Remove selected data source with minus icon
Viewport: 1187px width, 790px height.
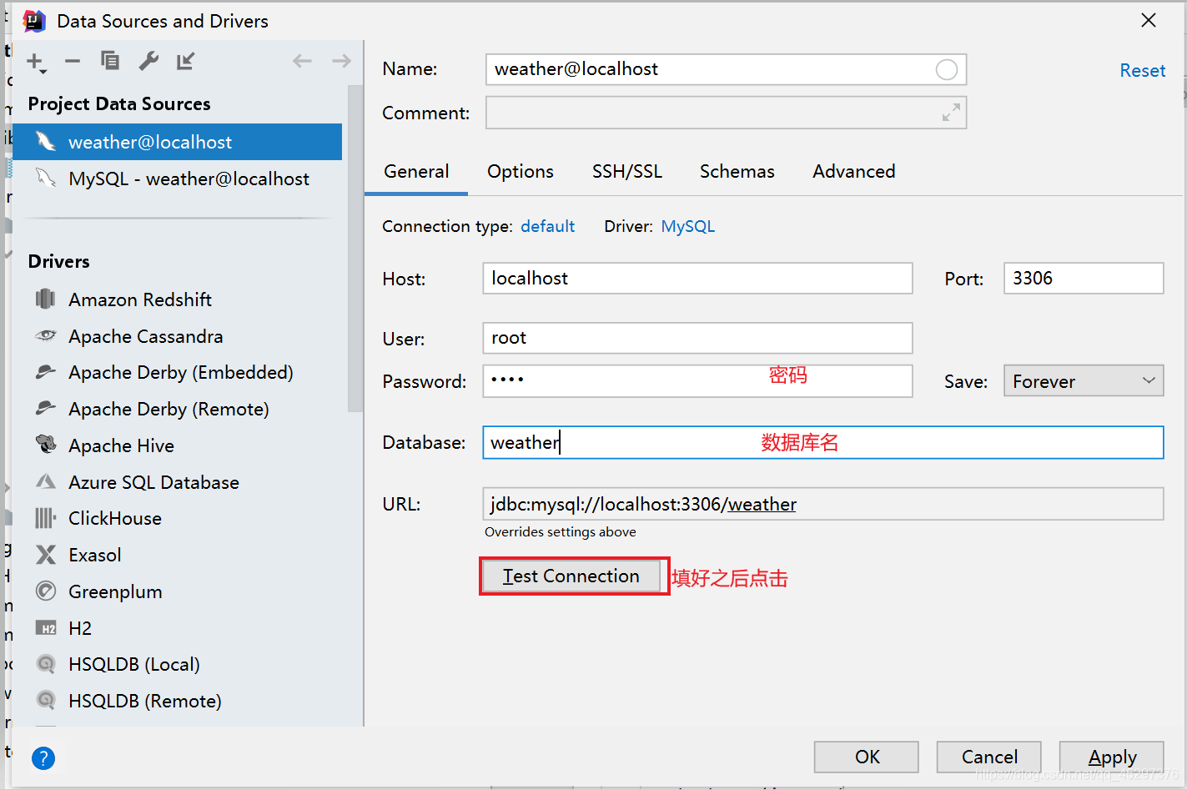(73, 61)
